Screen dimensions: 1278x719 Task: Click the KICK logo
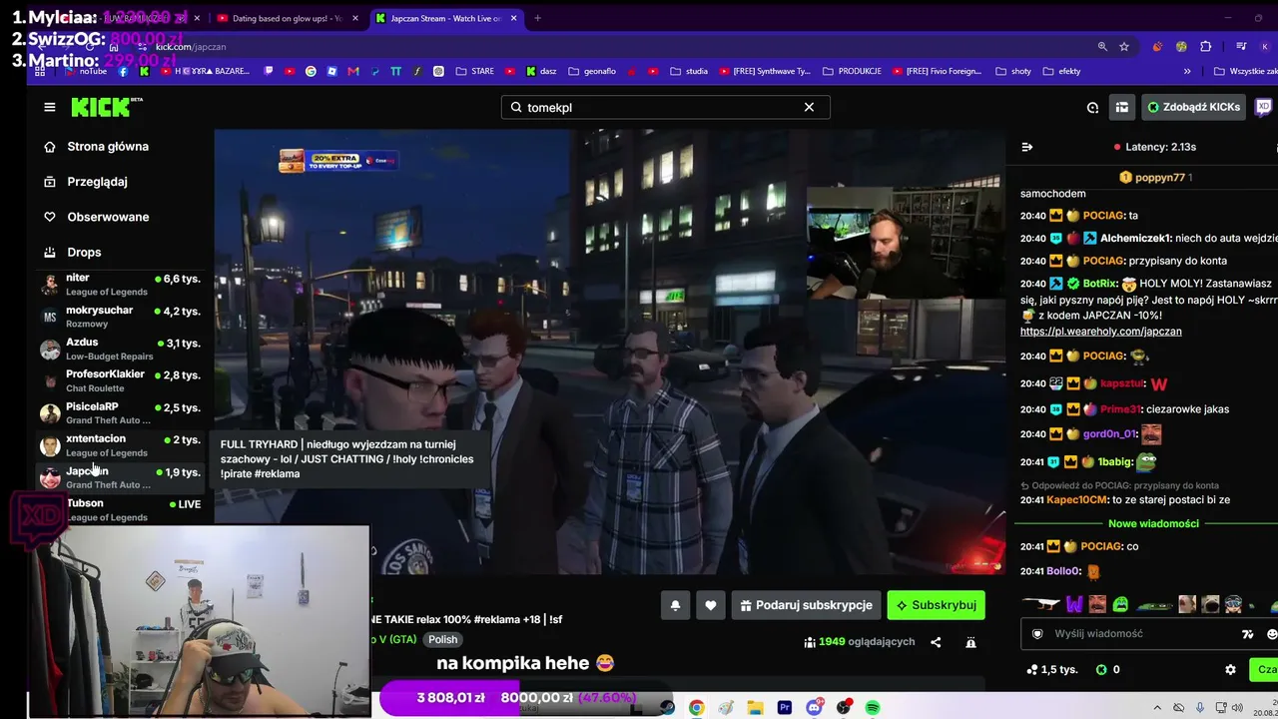[107, 107]
